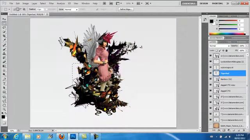Select the Clone Stamp tool
Image resolution: width=250 pixels, height=140 pixels.
point(4,54)
